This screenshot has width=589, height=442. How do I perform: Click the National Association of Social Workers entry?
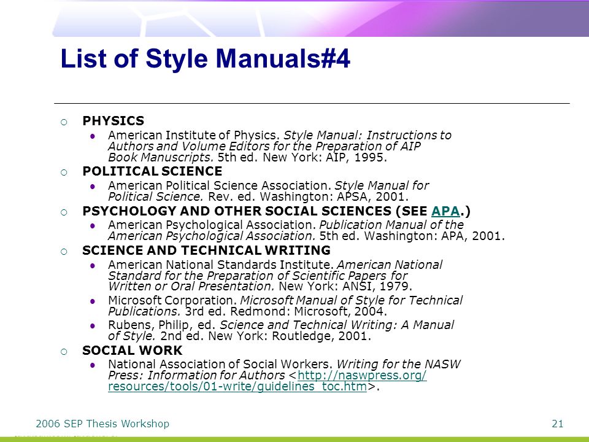(x=284, y=375)
